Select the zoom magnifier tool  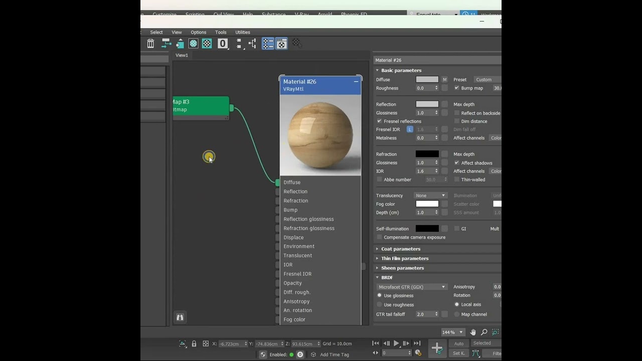tap(484, 332)
